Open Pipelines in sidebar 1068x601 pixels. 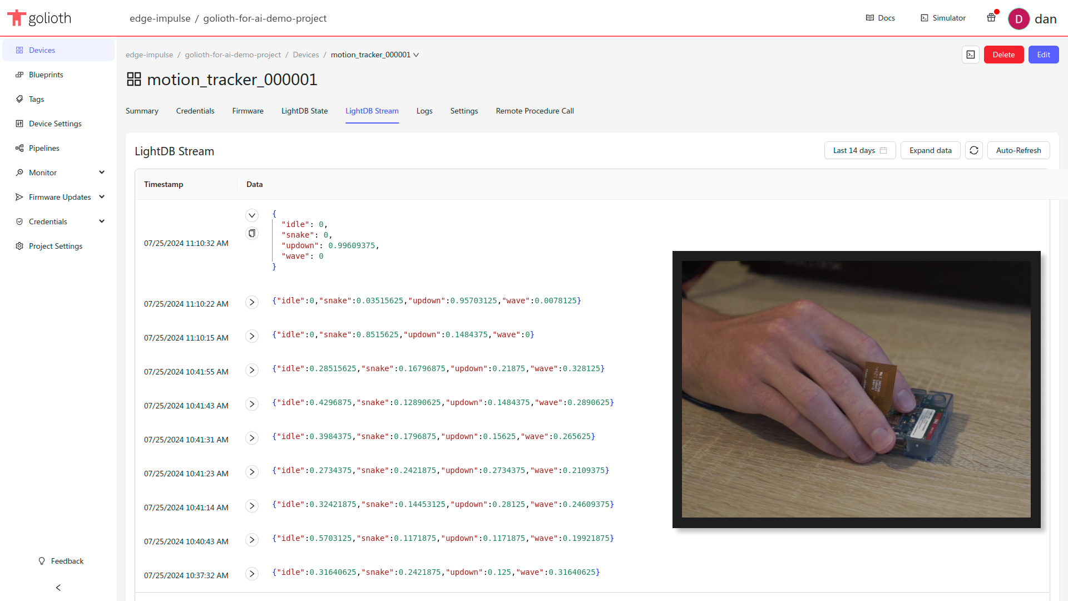[58, 148]
